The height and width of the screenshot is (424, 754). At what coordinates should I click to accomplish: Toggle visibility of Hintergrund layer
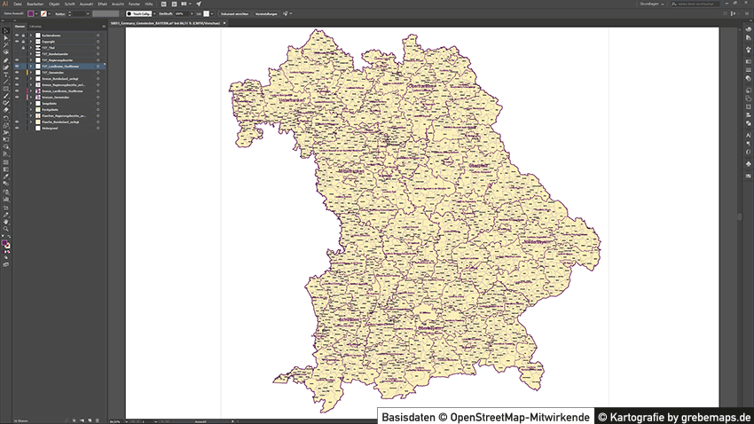[17, 129]
